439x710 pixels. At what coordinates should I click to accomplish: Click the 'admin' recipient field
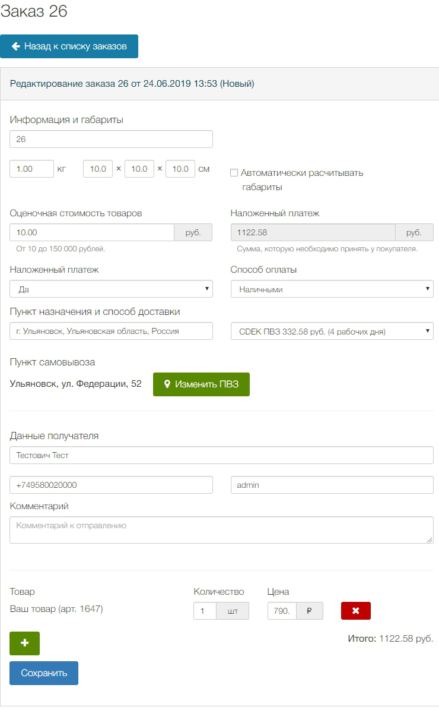332,485
